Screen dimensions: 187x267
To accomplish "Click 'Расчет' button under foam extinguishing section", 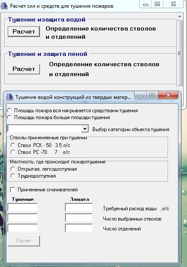I will pos(24,69).
